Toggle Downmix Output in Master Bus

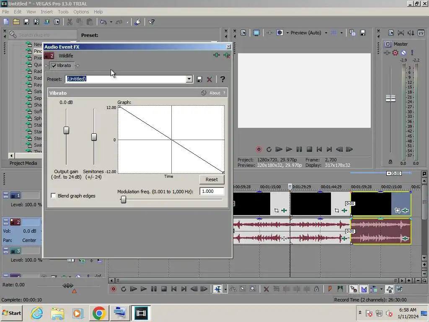tap(401, 33)
